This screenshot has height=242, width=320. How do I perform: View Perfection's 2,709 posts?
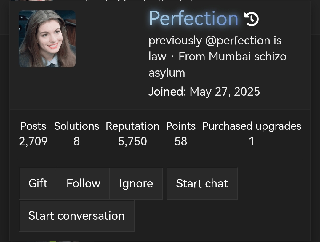click(33, 141)
